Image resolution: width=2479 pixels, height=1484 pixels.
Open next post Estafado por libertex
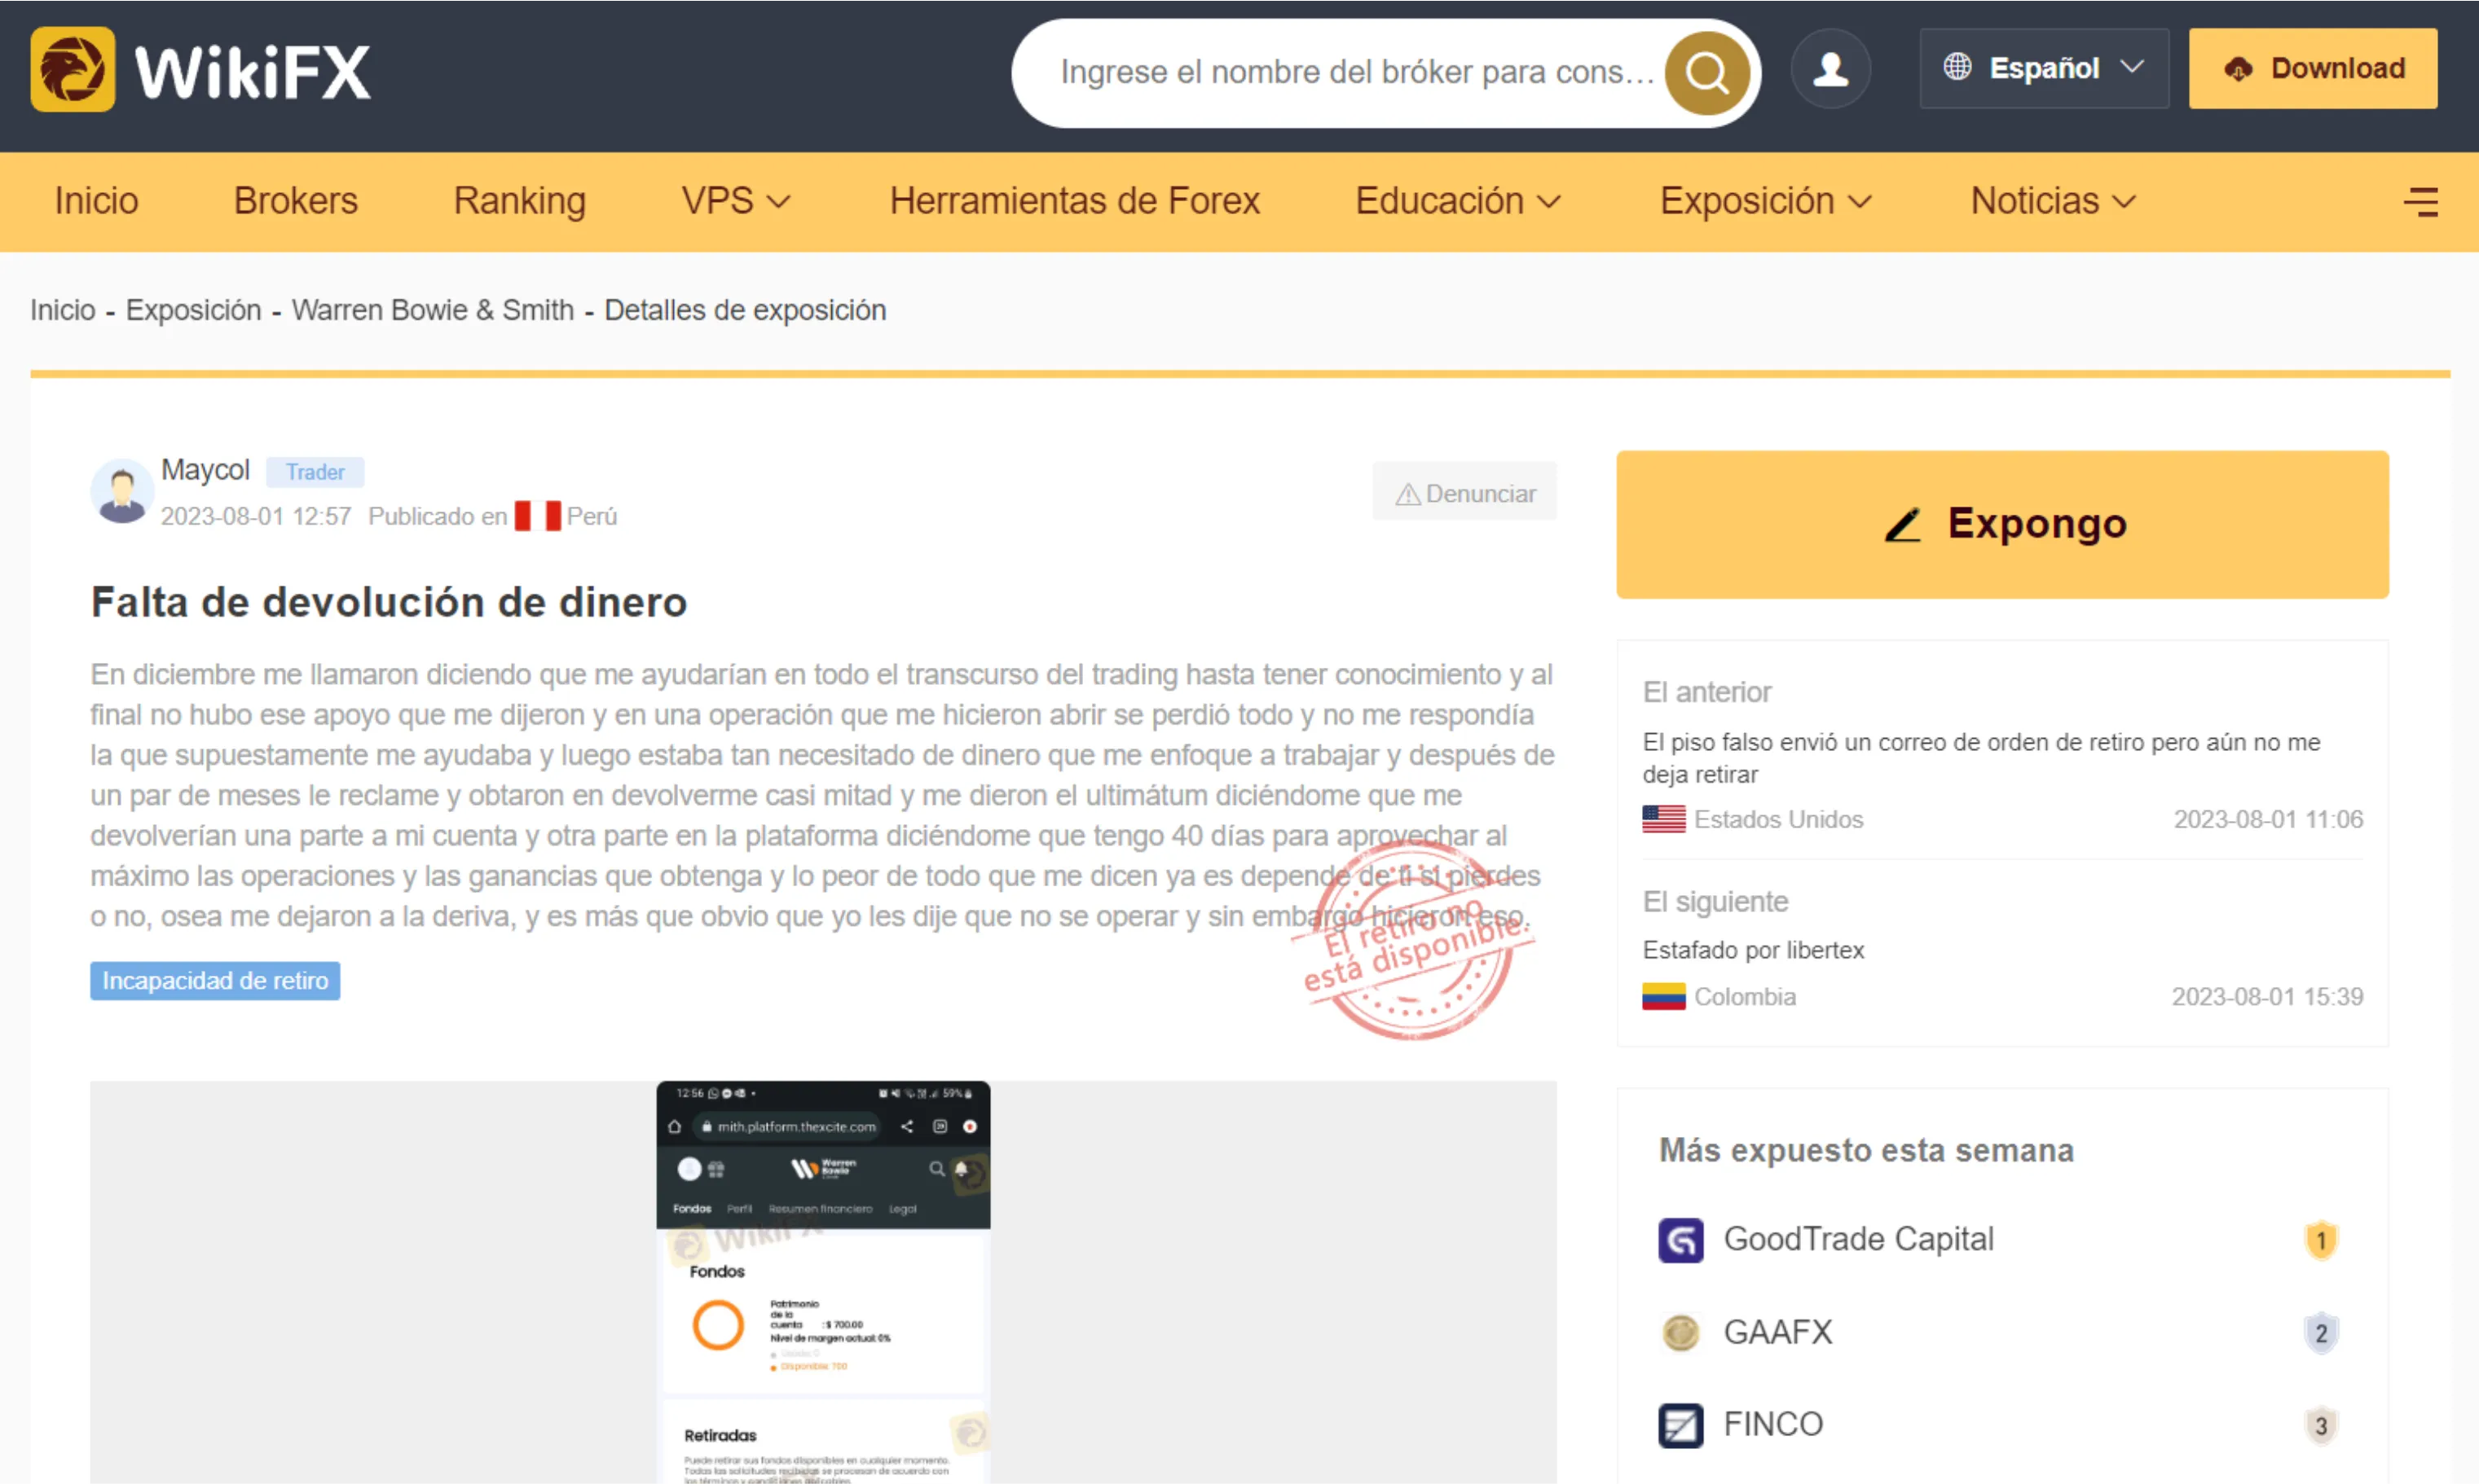point(1753,949)
